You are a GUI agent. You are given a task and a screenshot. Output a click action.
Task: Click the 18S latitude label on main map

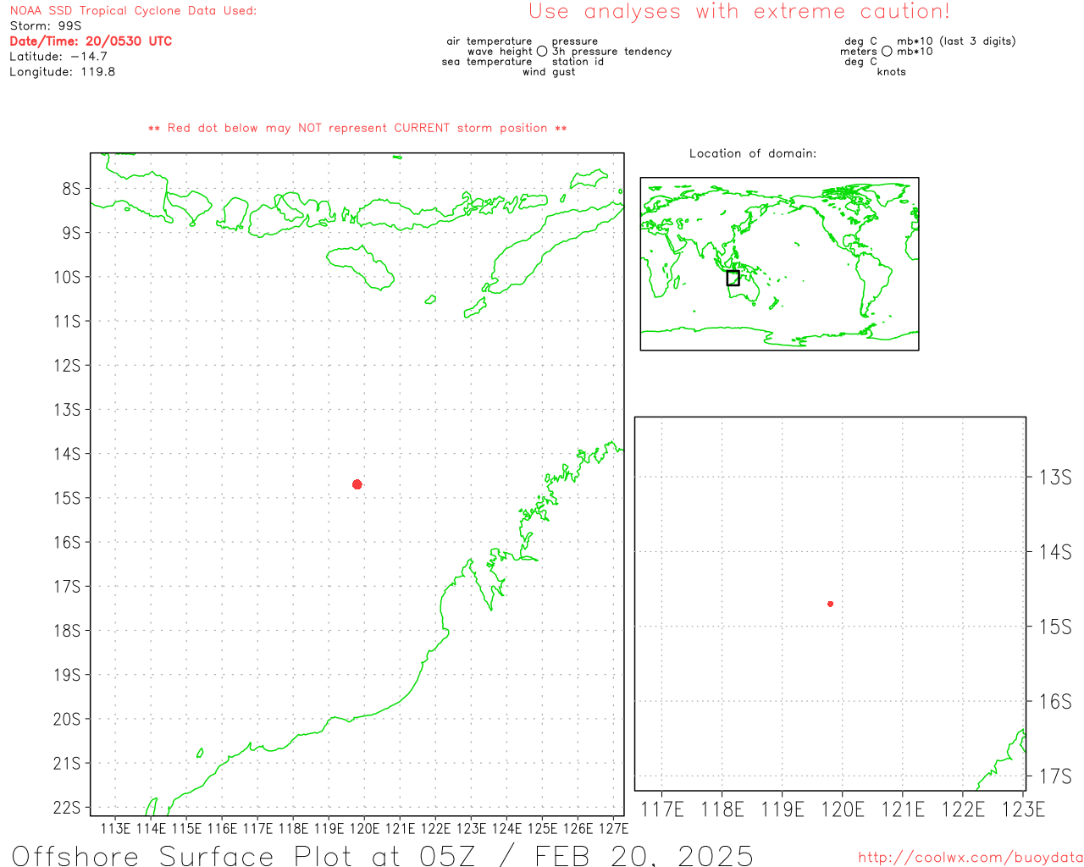point(67,631)
